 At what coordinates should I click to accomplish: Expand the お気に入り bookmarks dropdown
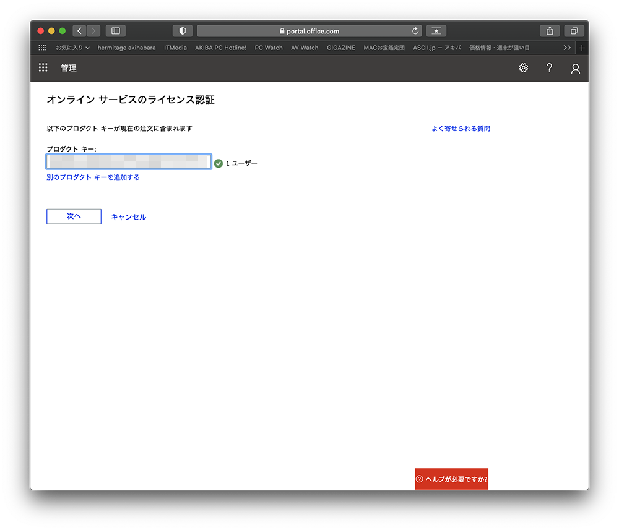pyautogui.click(x=72, y=48)
